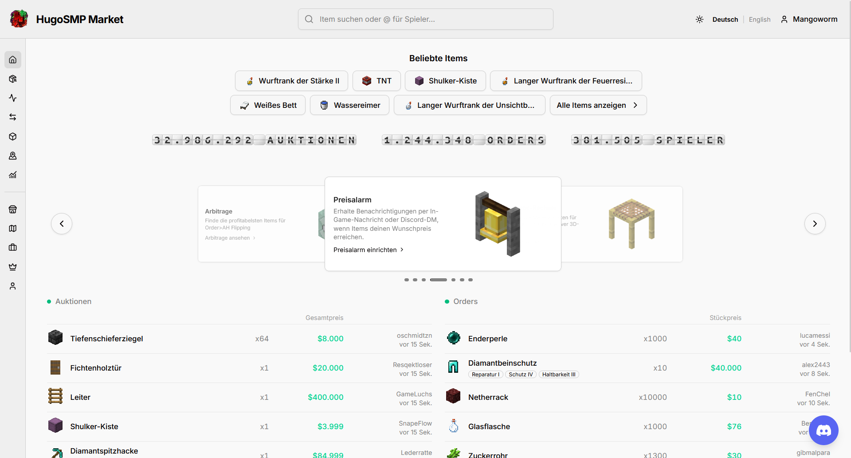The height and width of the screenshot is (458, 851).
Task: Open the swap arrows sidebar icon
Action: (x=13, y=117)
